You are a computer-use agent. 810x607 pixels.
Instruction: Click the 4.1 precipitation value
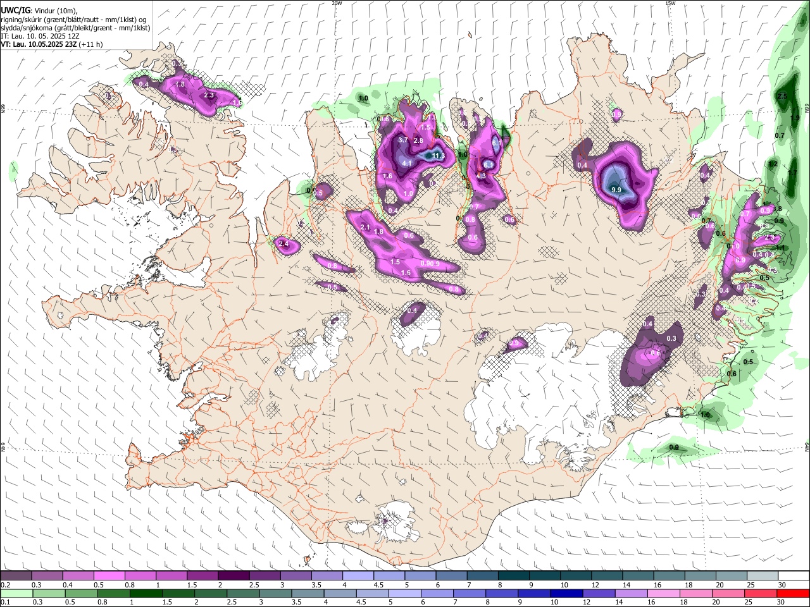407,163
